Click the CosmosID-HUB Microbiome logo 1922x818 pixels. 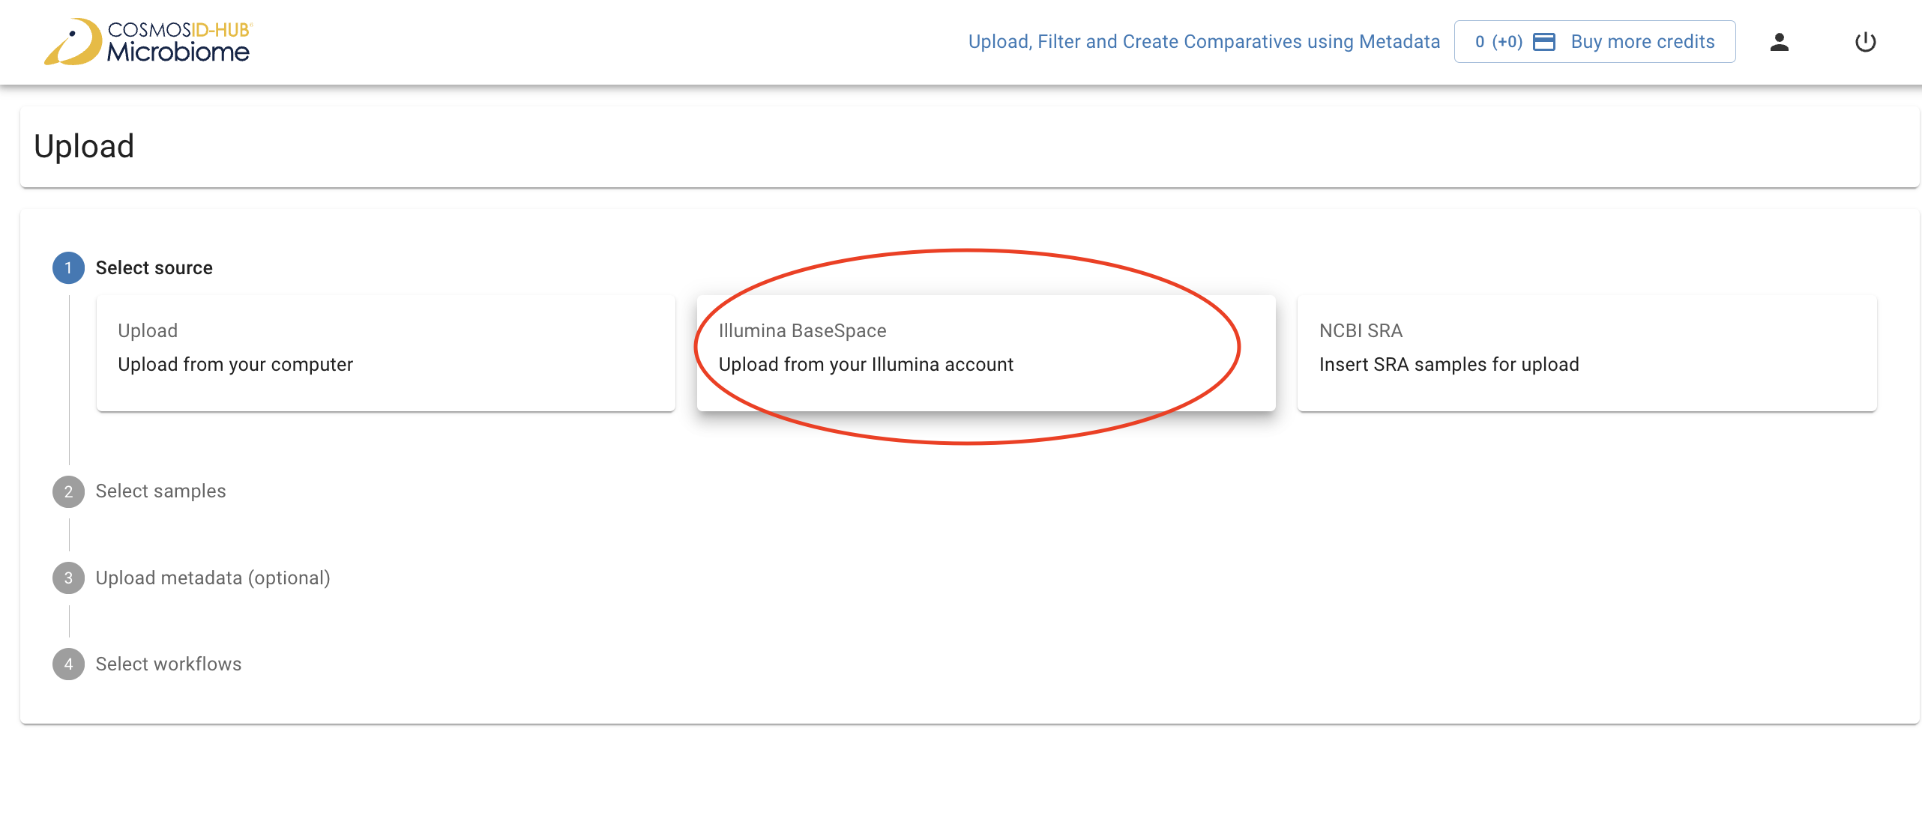148,42
